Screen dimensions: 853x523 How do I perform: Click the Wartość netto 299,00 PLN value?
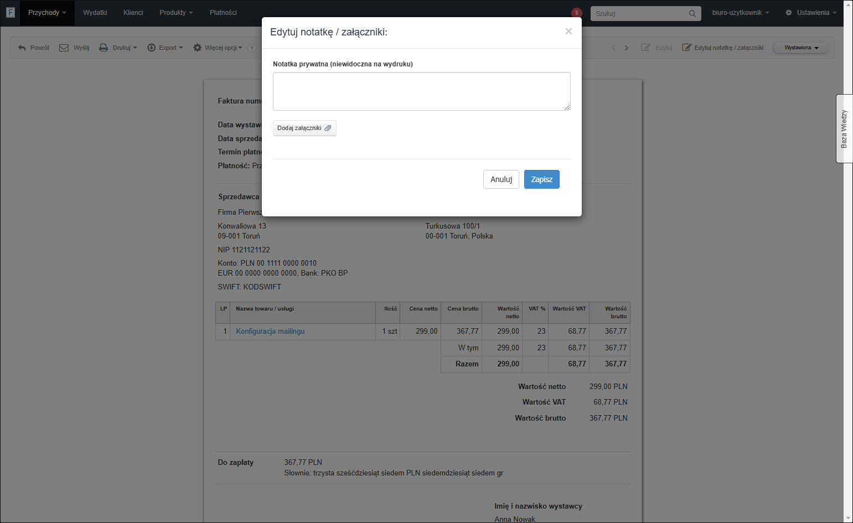(608, 386)
